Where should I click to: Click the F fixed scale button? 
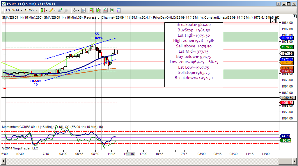[x=295, y=16]
